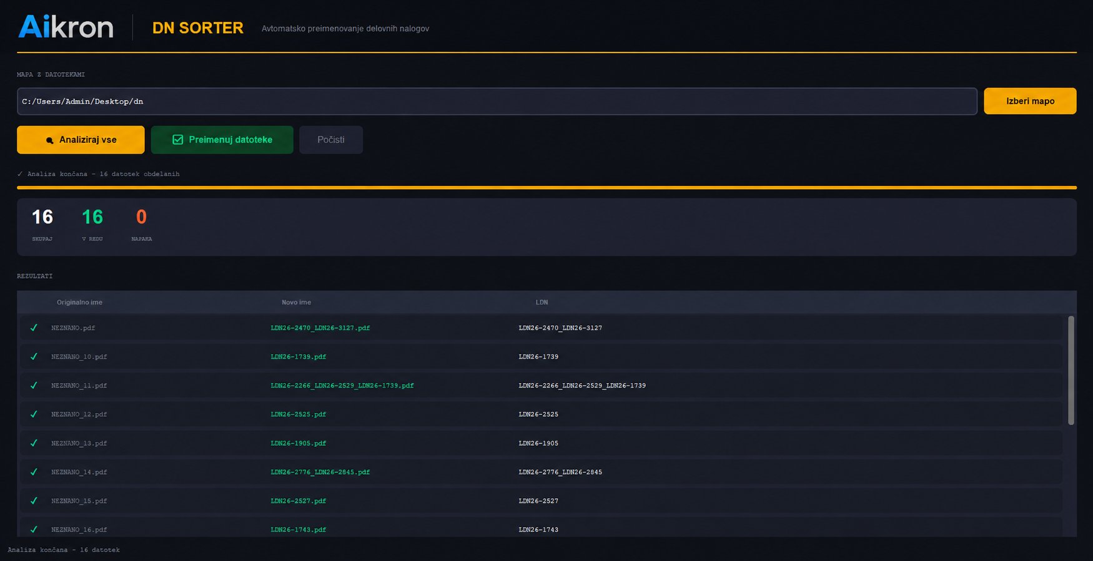
Task: Select original file name NEZNANO_14.pdf
Action: point(79,472)
